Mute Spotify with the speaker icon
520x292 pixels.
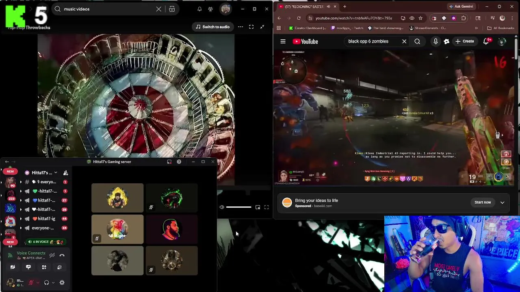(x=222, y=207)
